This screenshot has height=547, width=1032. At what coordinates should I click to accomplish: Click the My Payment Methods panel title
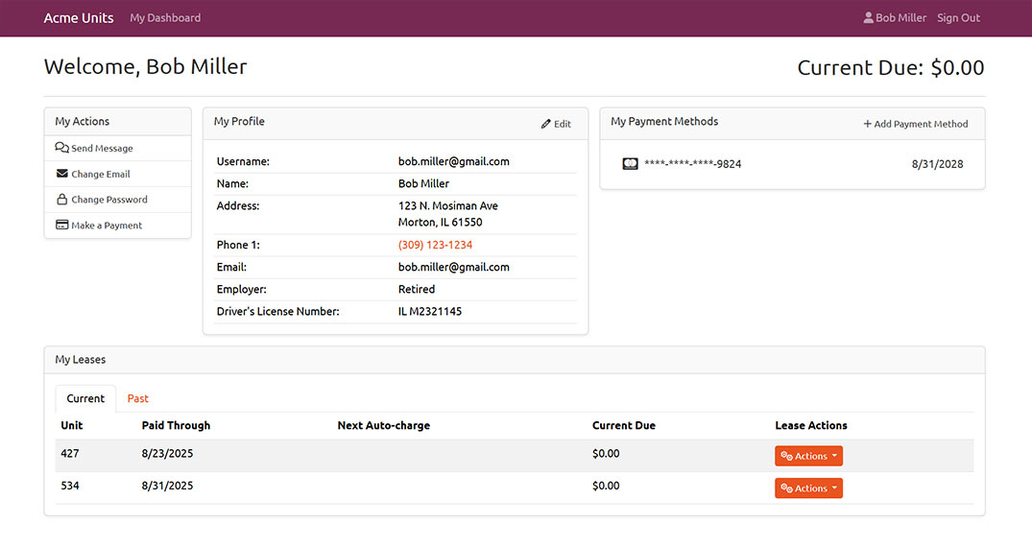pos(664,121)
